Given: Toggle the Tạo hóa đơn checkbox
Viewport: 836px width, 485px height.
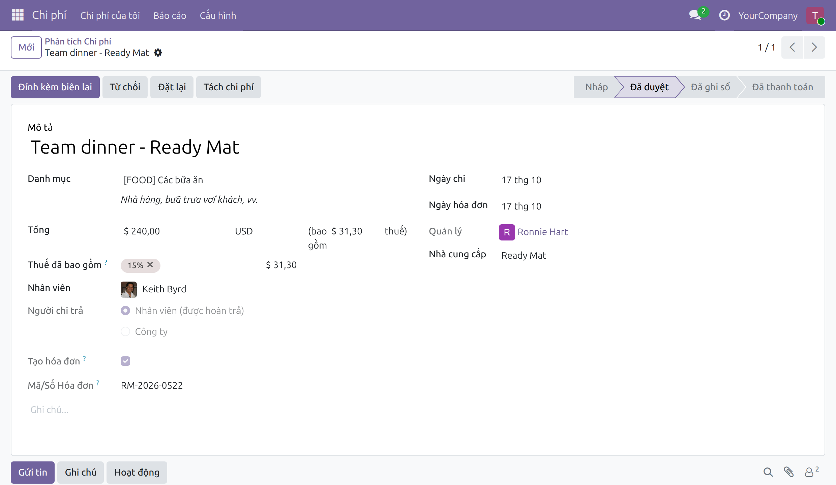Looking at the screenshot, I should (125, 361).
